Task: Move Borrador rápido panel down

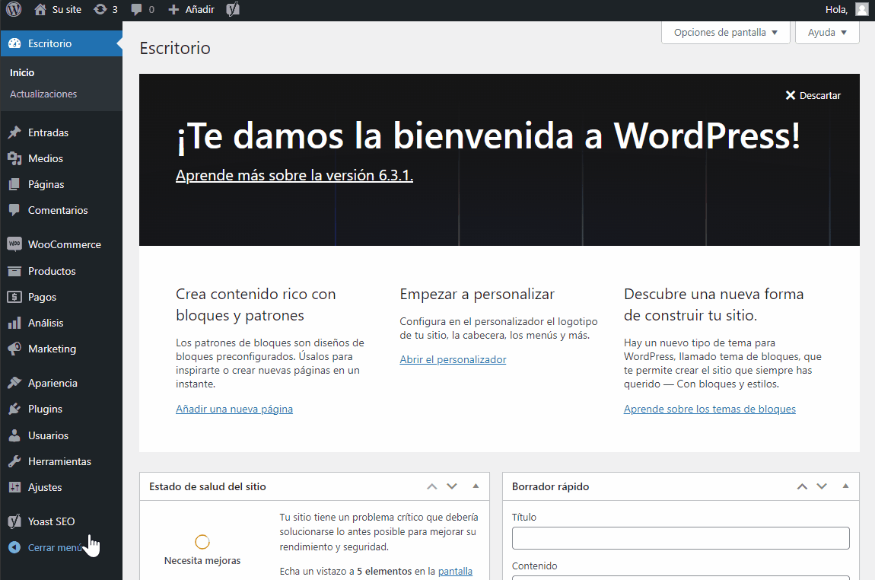Action: 822,487
